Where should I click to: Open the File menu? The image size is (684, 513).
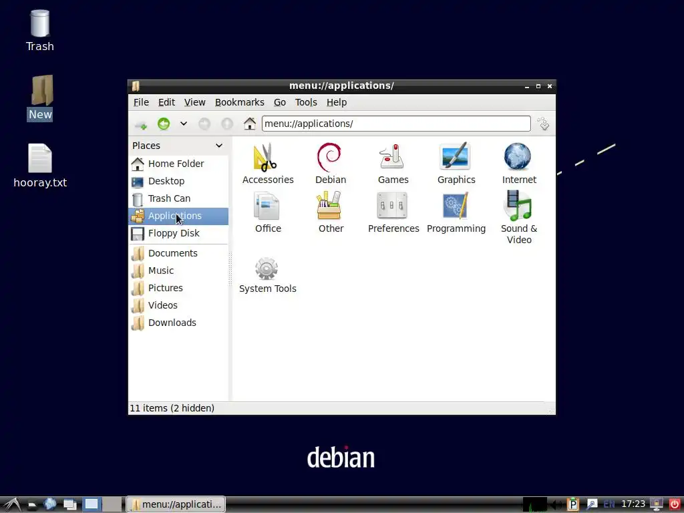(x=141, y=102)
